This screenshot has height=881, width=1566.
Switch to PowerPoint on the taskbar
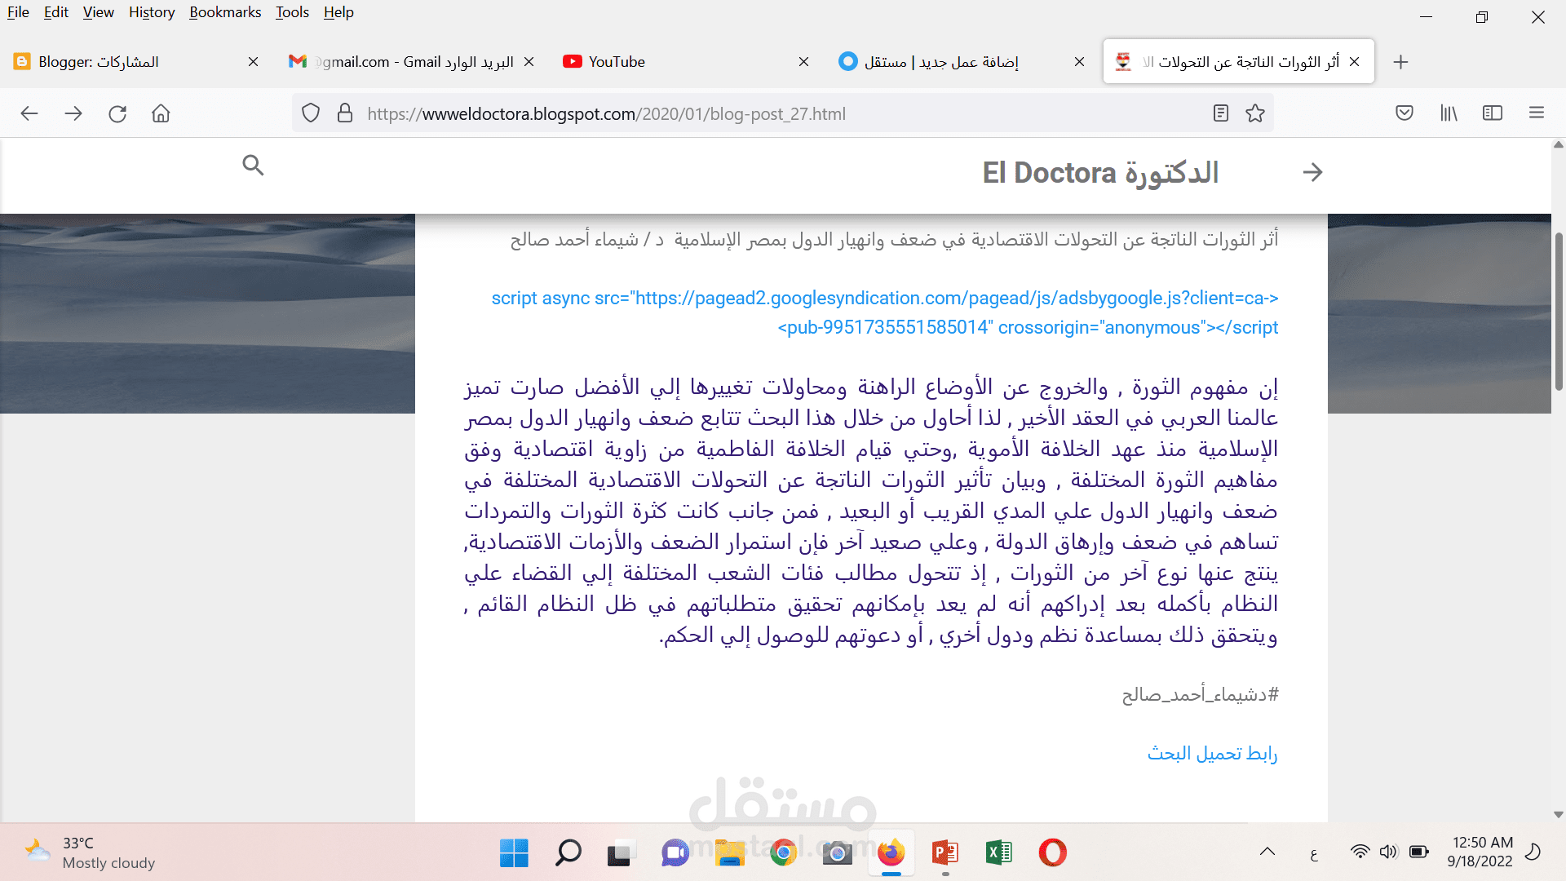click(944, 852)
